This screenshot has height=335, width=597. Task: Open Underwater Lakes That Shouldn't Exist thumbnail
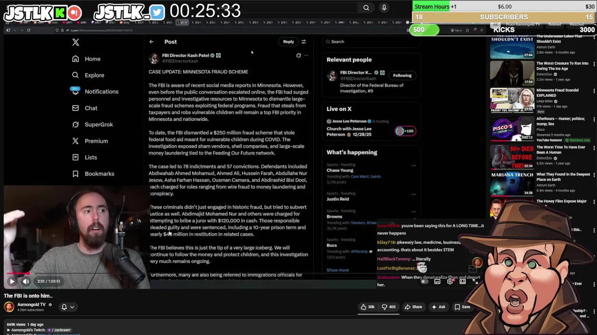[512, 47]
